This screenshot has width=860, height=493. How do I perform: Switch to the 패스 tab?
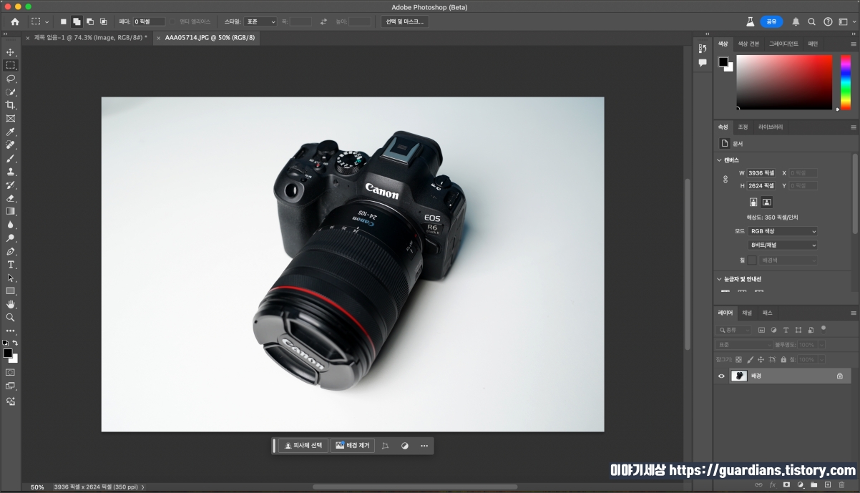pyautogui.click(x=767, y=313)
